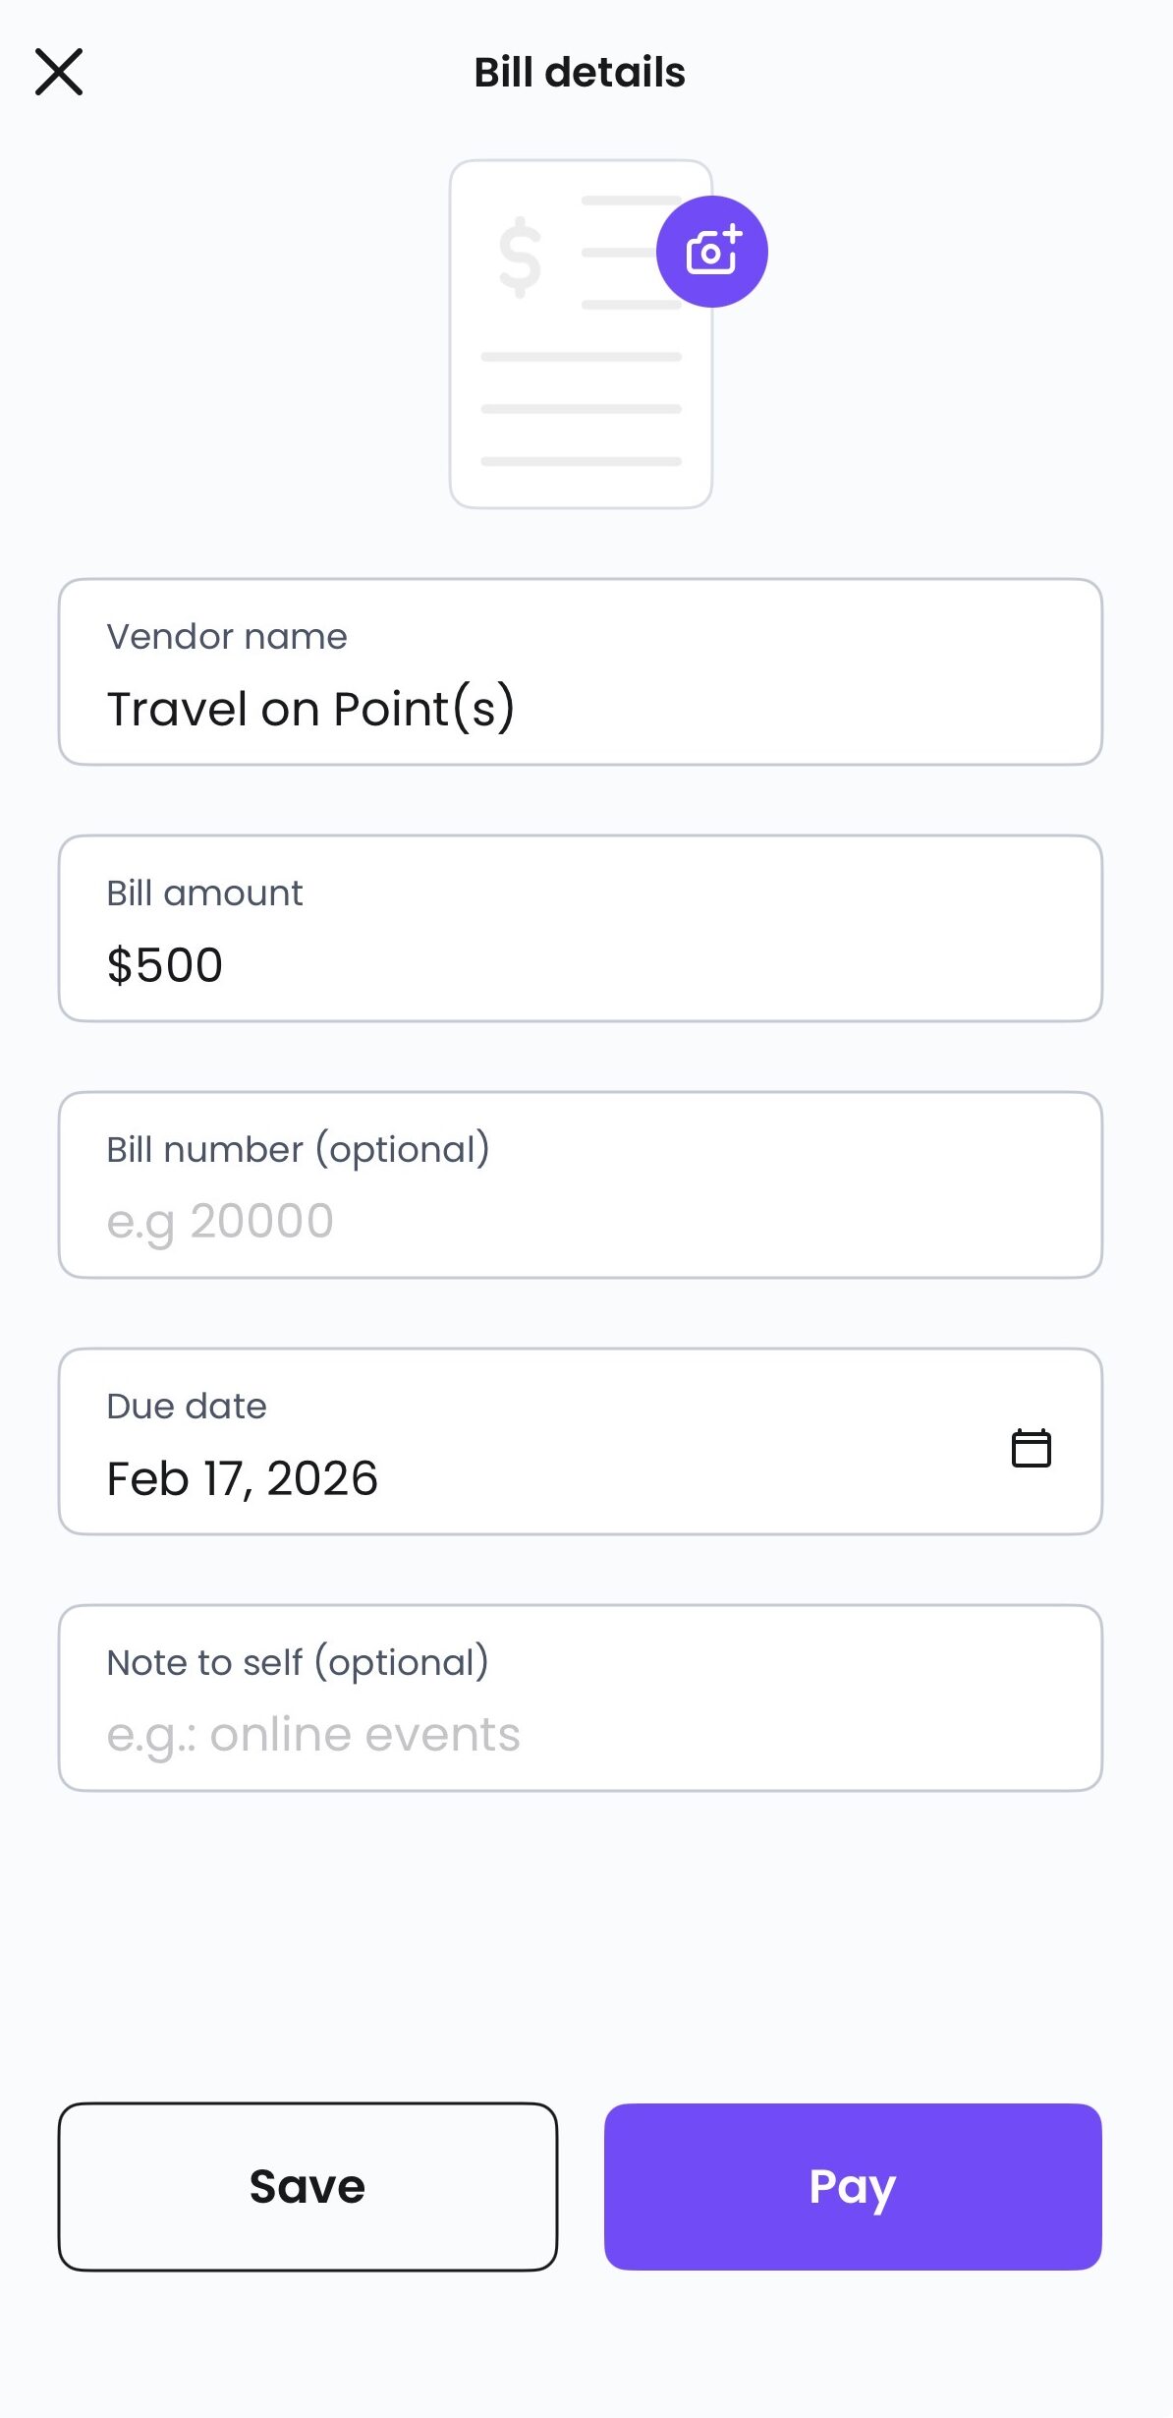The width and height of the screenshot is (1173, 2418).
Task: Open the Due date picker field
Action: (581, 1442)
